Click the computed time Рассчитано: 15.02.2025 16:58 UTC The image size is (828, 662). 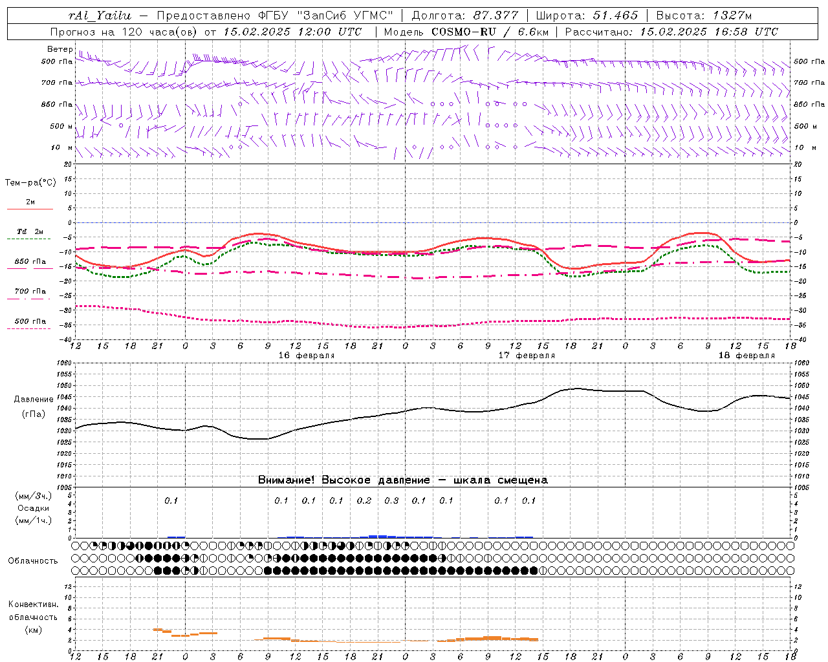point(671,32)
